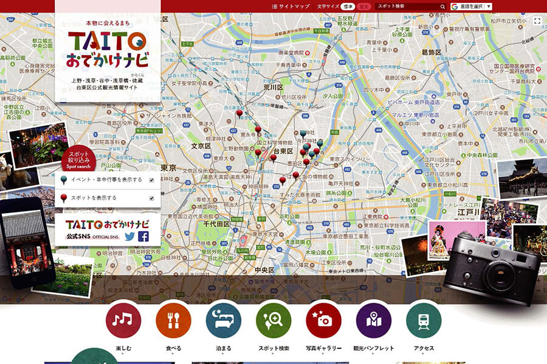Select the red pin by 塩の博物館 label

tap(296, 176)
